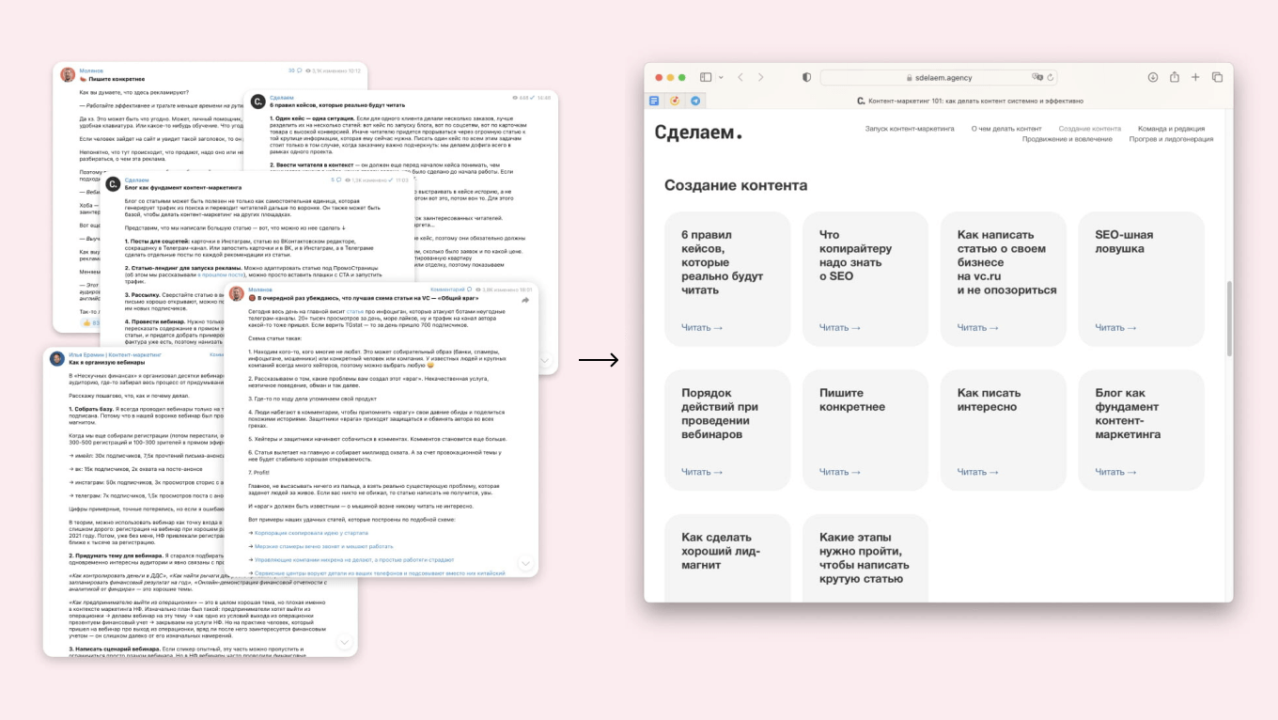Open the Safari share menu

click(x=1174, y=77)
